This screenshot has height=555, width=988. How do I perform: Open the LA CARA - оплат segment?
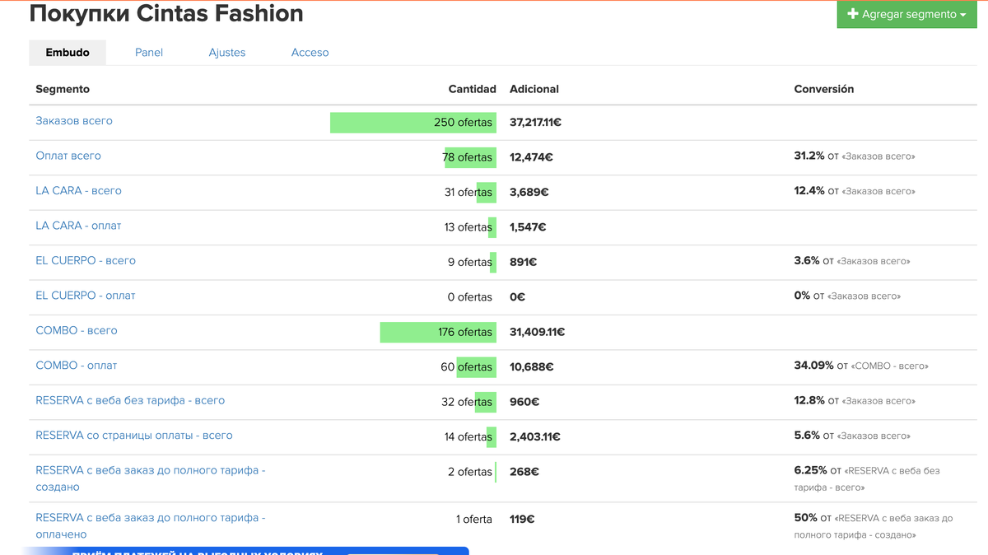pyautogui.click(x=78, y=226)
